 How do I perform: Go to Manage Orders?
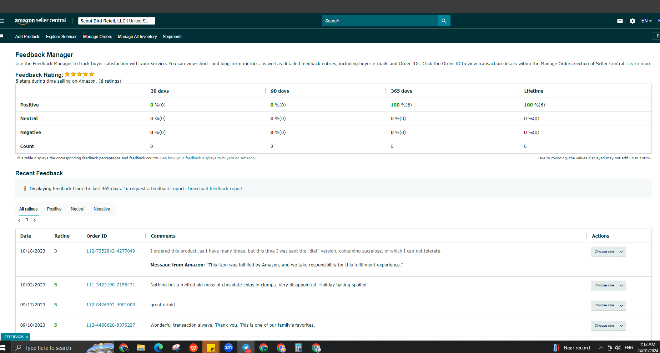click(97, 37)
